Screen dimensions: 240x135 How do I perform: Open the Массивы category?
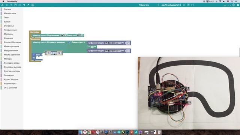click(x=9, y=34)
